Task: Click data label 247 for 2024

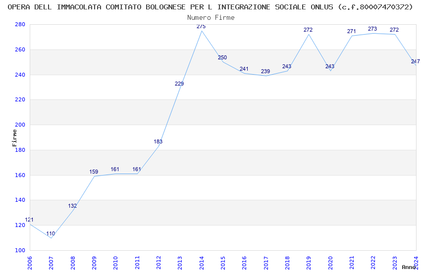Action: coord(416,62)
